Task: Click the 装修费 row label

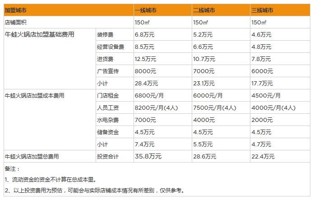Action: [105, 34]
